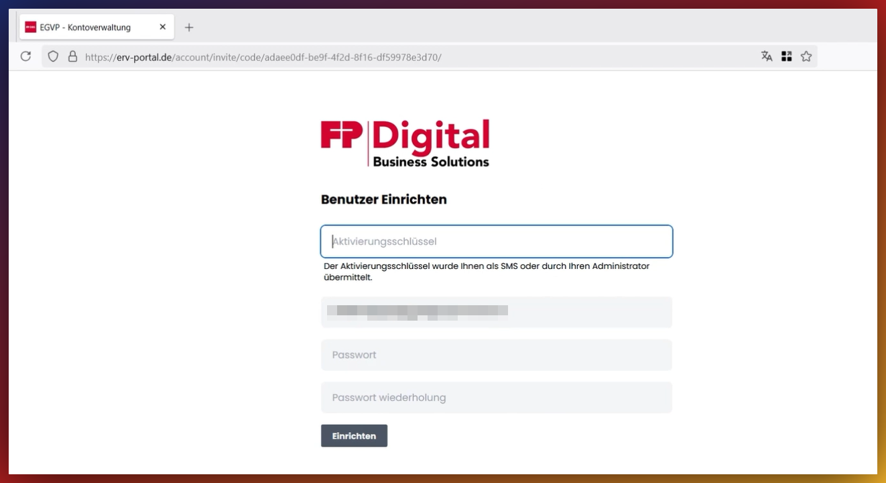Focus the Passwort input field

tap(497, 355)
